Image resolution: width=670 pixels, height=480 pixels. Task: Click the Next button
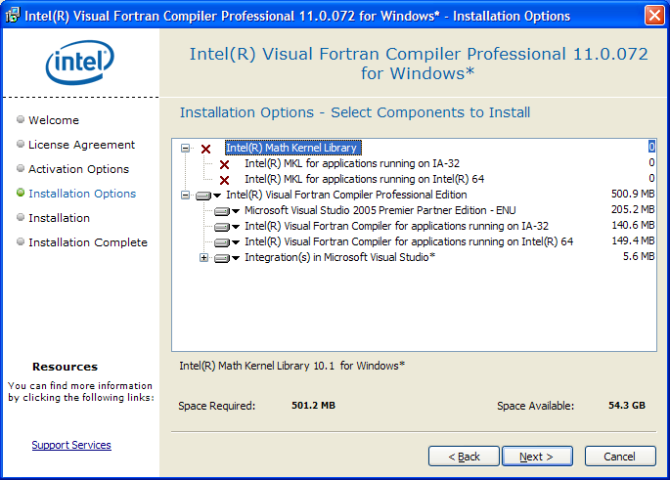pos(537,457)
